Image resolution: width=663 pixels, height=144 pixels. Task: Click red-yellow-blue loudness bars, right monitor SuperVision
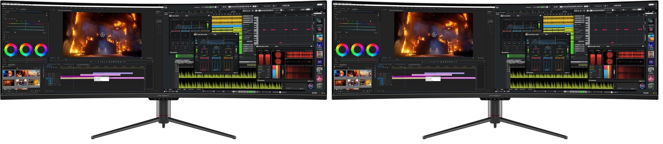(x=608, y=72)
